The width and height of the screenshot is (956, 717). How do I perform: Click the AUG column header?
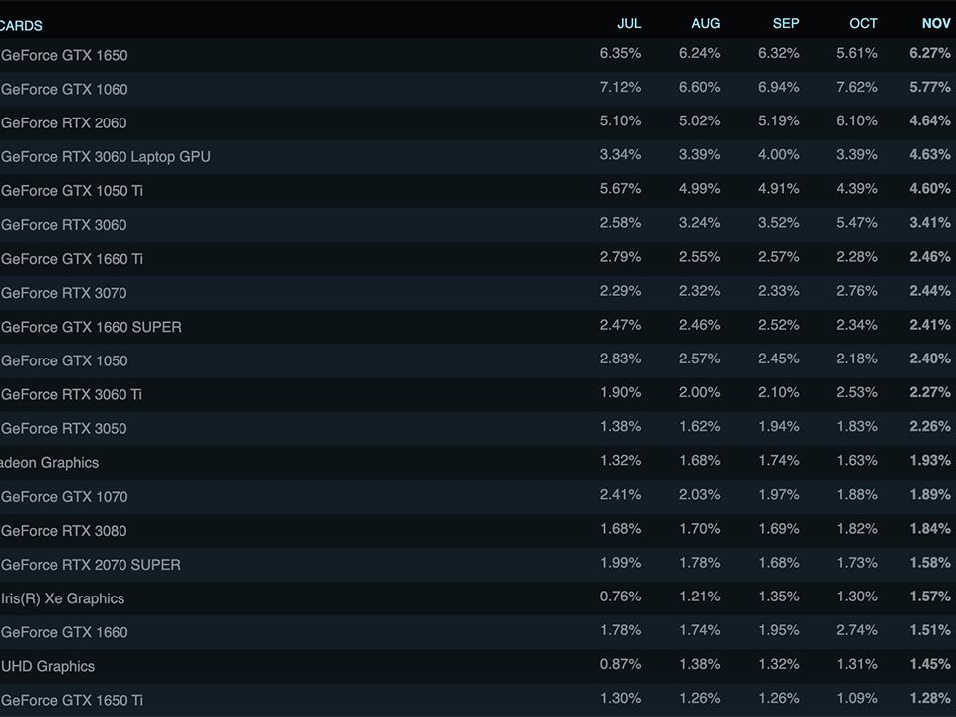(705, 23)
